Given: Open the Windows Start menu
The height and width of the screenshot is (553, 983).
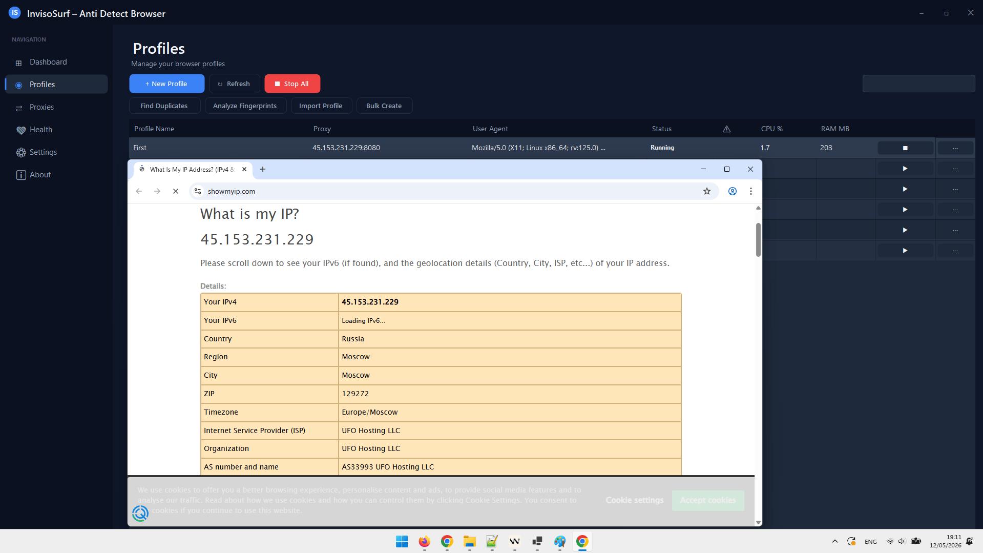Looking at the screenshot, I should click(402, 541).
